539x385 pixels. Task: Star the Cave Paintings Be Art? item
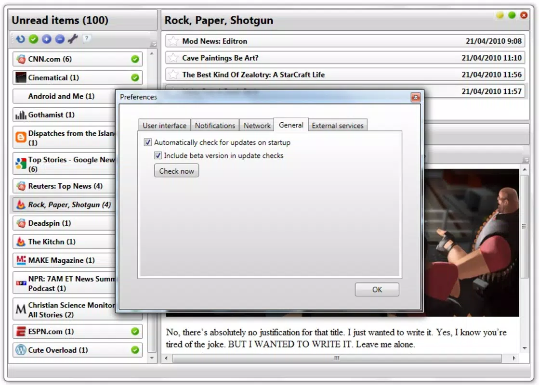tap(173, 58)
